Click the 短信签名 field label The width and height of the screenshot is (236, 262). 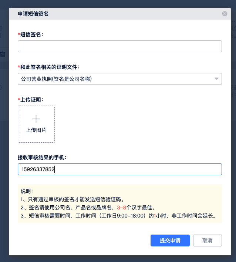pyautogui.click(x=32, y=34)
